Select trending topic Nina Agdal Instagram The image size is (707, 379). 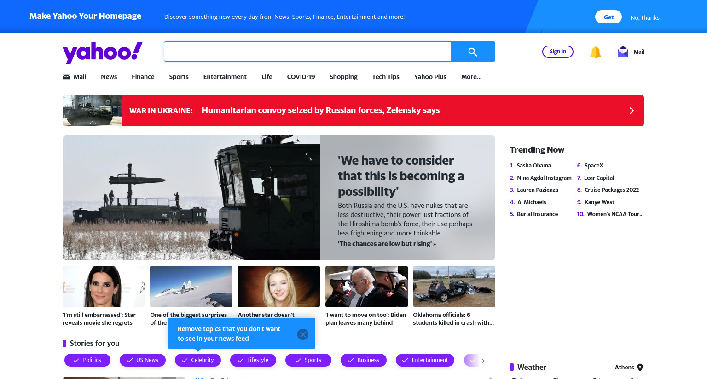point(544,178)
